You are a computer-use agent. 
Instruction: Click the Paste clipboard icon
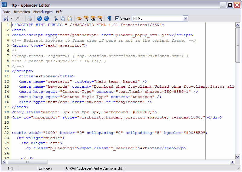pyautogui.click(x=70, y=18)
